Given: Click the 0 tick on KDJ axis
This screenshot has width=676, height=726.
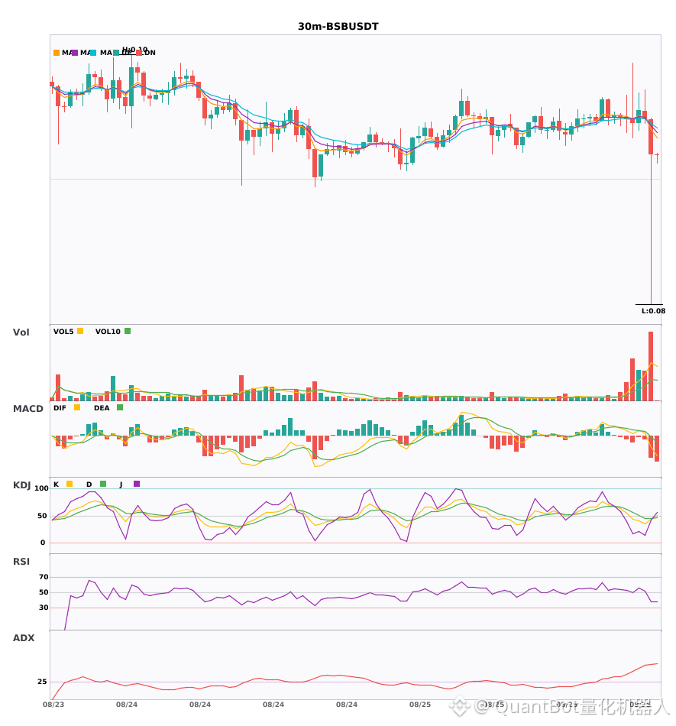Looking at the screenshot, I should click(43, 543).
